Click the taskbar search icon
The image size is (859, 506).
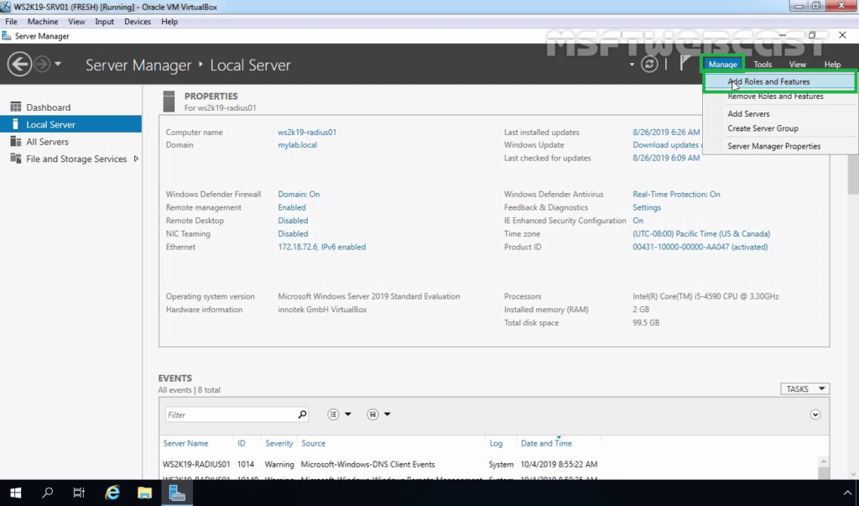[47, 493]
